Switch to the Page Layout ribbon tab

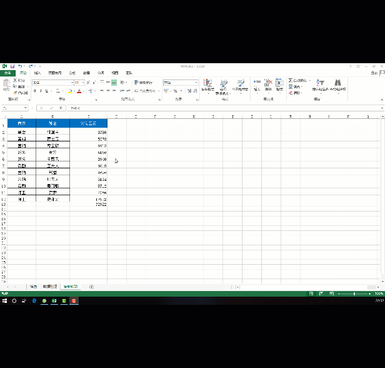(55, 73)
